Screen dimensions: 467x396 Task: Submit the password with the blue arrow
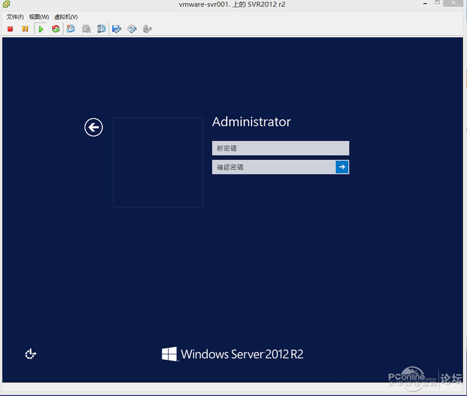tap(342, 167)
